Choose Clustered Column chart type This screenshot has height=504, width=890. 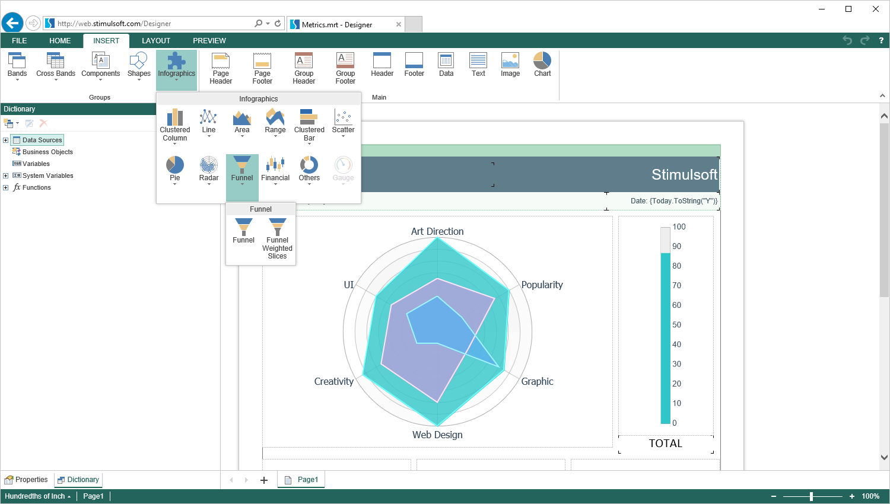coord(175,126)
